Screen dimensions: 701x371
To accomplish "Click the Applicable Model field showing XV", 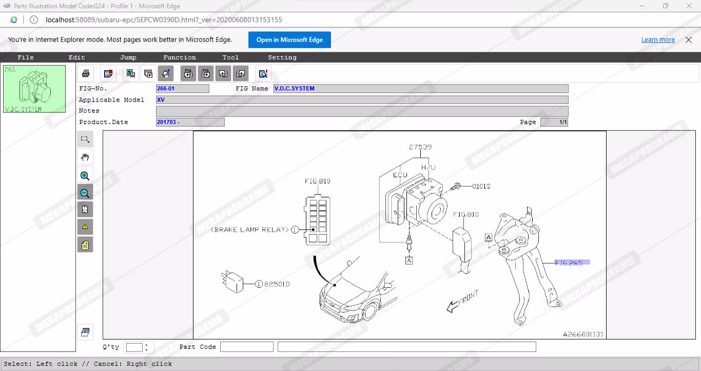I will pos(362,100).
